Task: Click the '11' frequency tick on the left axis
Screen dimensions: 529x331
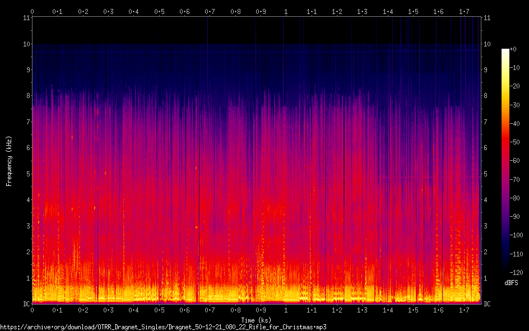Action: [25, 18]
